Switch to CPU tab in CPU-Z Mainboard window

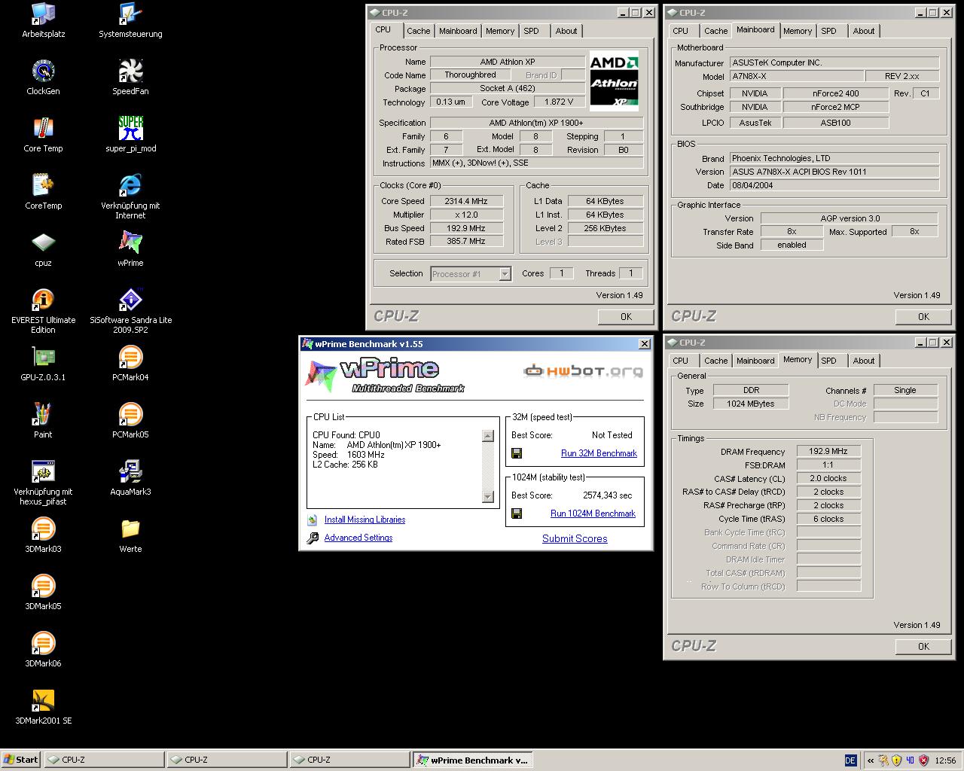(x=681, y=31)
